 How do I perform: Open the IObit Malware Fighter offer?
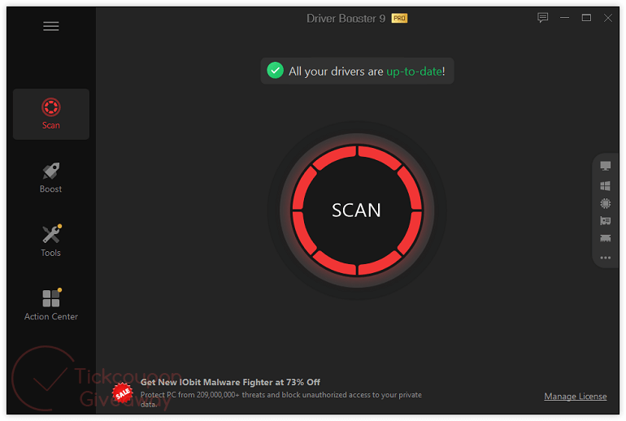(x=230, y=382)
